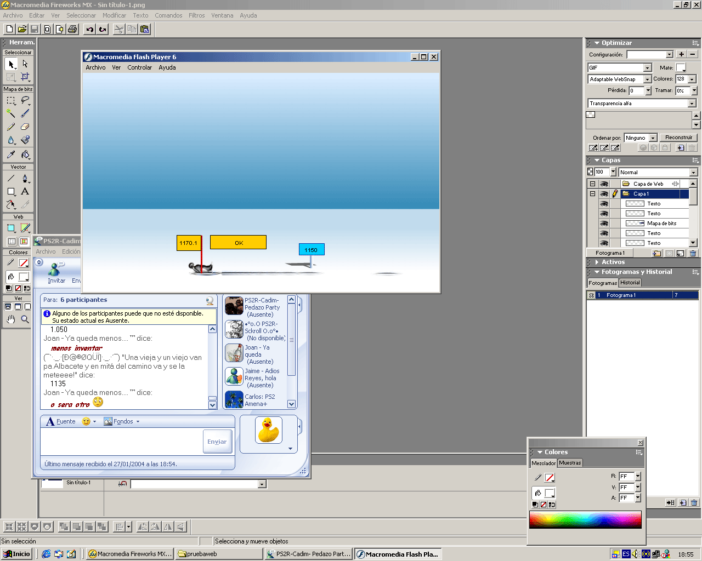Select the Rubber Stamp tool
This screenshot has width=702, height=561.
[25, 140]
